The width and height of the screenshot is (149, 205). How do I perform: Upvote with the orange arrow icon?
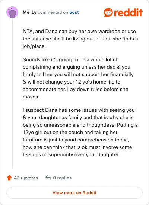(x=9, y=178)
